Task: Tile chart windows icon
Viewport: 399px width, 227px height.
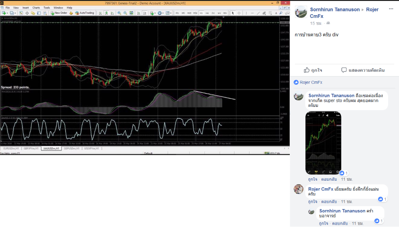Action: [131, 13]
